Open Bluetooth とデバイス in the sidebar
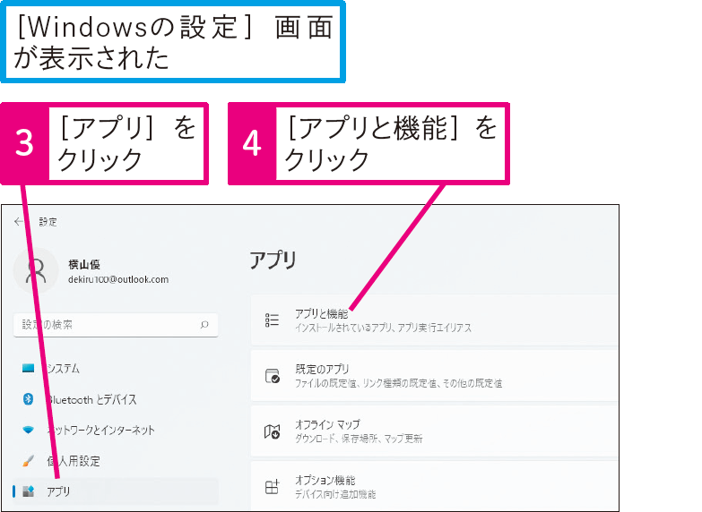Image resolution: width=702 pixels, height=512 pixels. [116, 399]
